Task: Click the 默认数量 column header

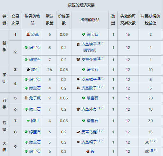Action: (x=49, y=19)
